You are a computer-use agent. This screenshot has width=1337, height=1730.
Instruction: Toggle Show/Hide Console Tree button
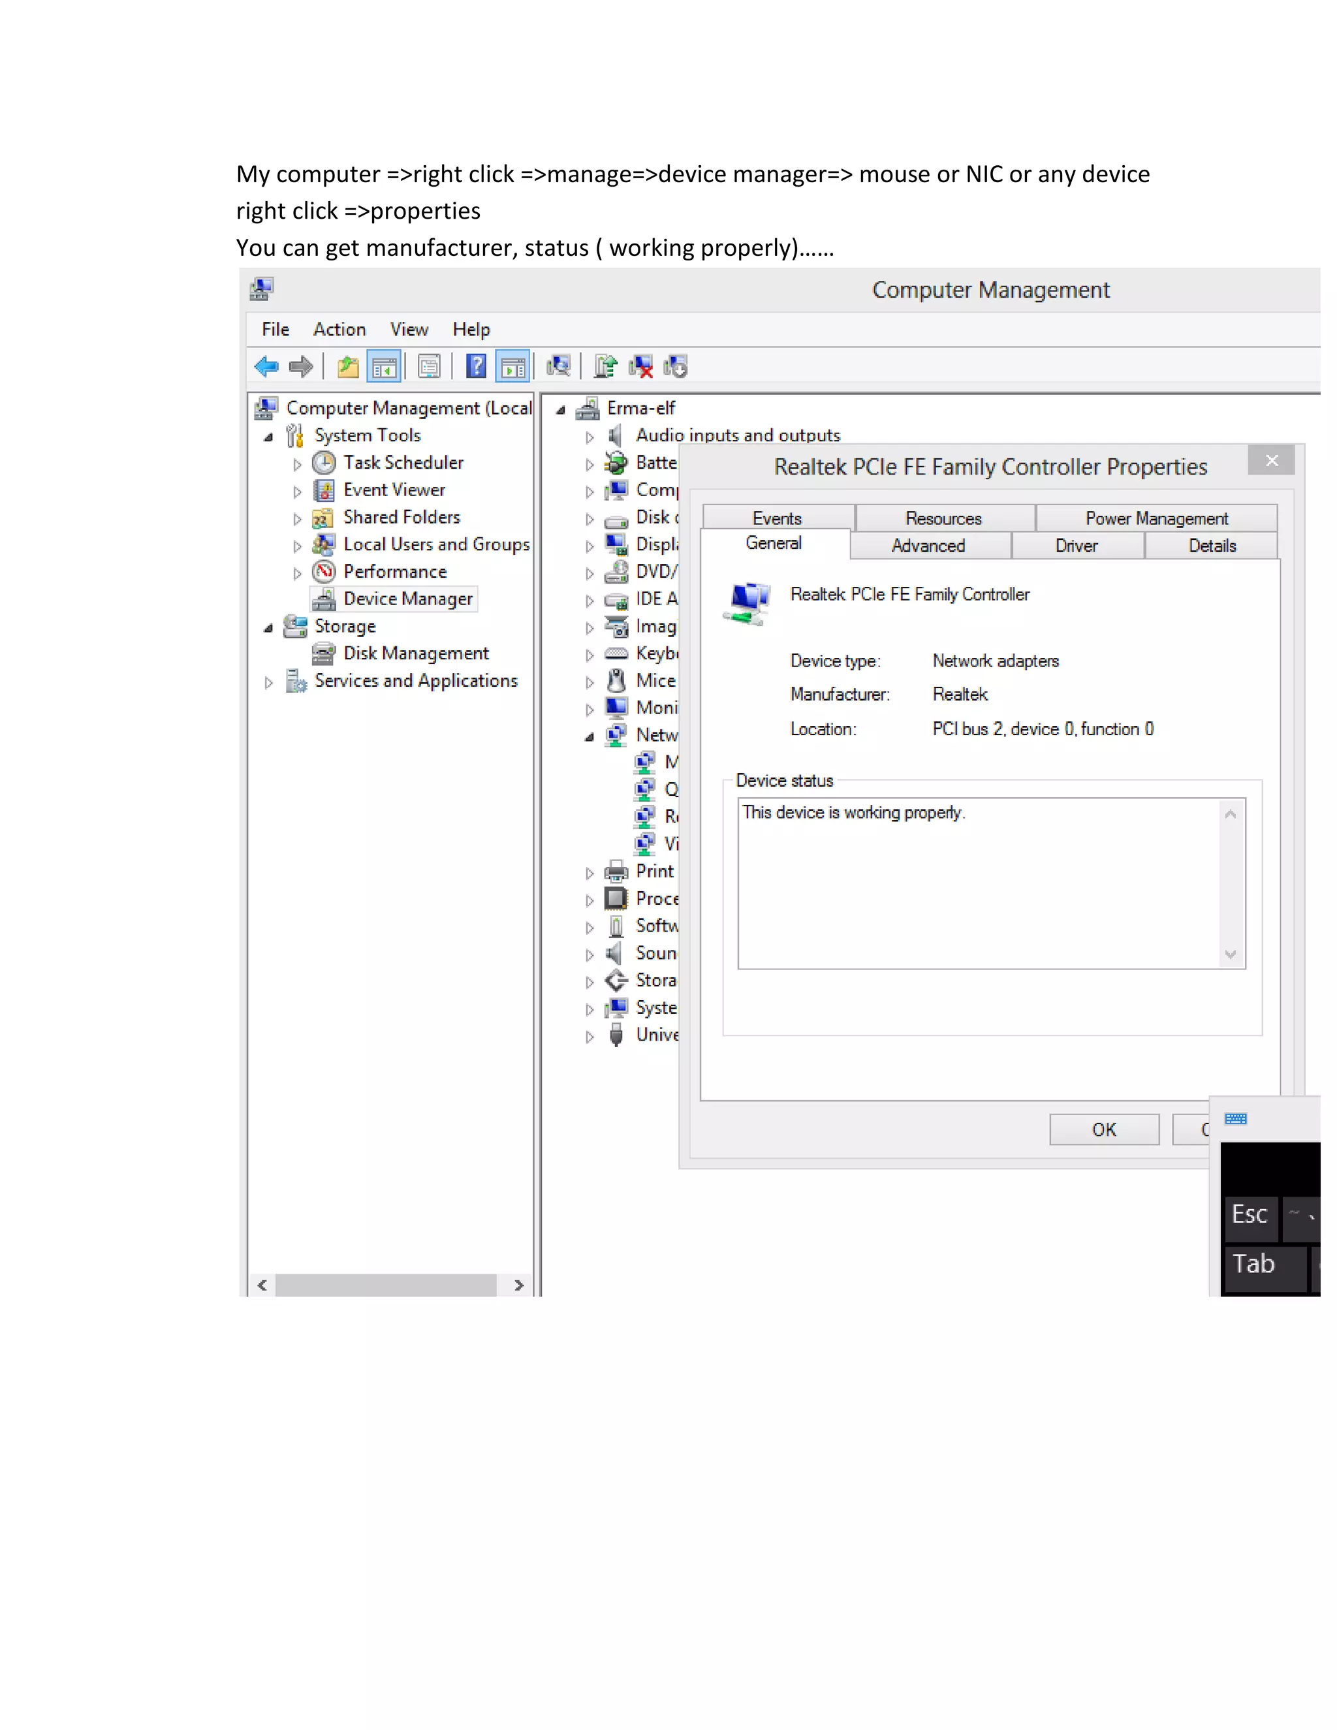click(384, 367)
